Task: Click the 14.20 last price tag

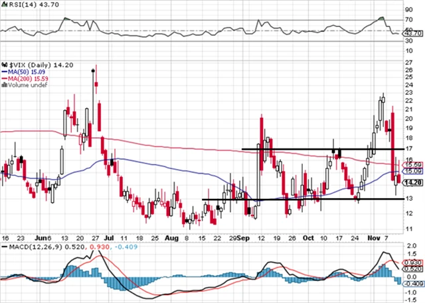Action: coord(413,182)
